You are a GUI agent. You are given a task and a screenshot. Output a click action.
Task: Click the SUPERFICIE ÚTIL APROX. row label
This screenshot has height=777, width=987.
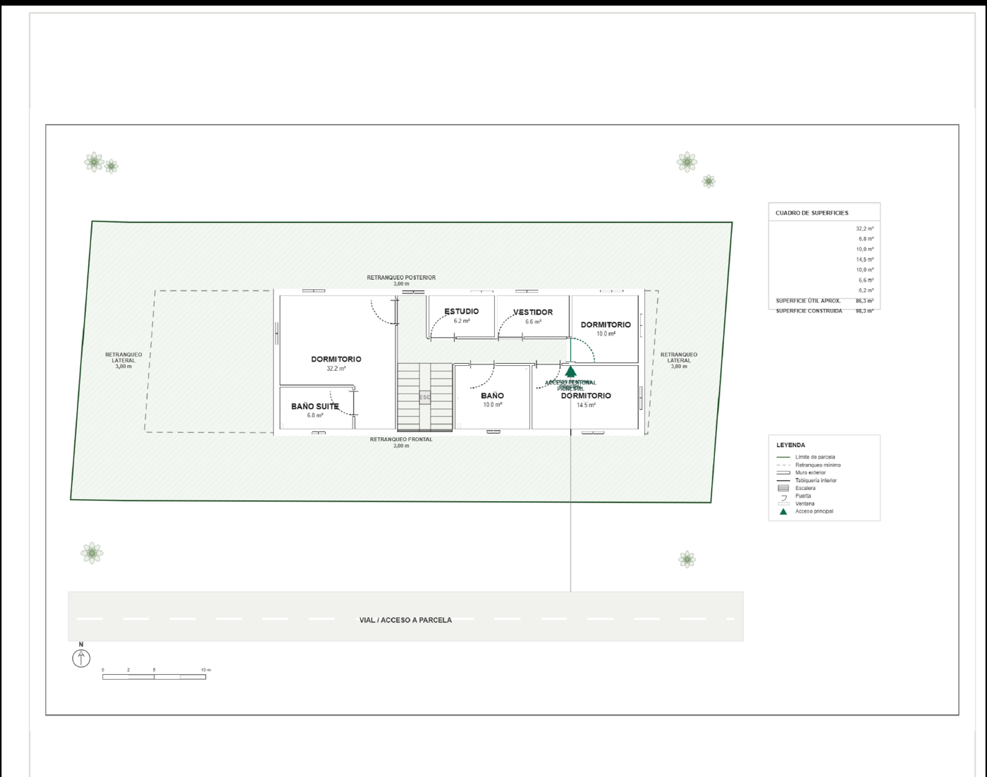tap(808, 301)
